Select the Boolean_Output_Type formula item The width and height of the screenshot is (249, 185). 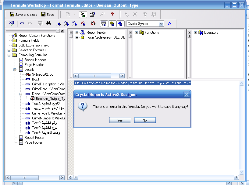coord(50,99)
